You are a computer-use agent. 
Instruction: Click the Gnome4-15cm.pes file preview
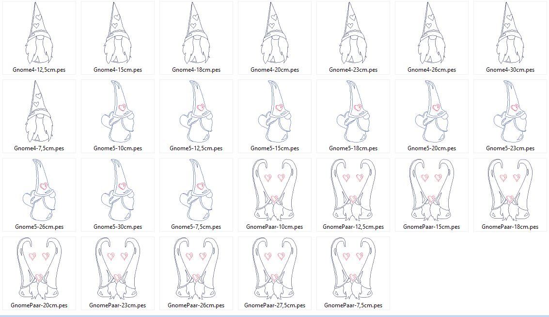point(118,34)
